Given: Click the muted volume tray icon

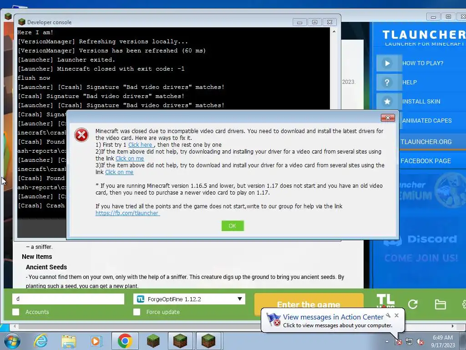Looking at the screenshot, I should coord(420,342).
